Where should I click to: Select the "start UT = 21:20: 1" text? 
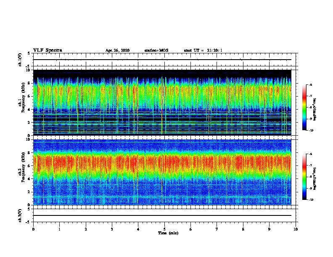[203, 50]
